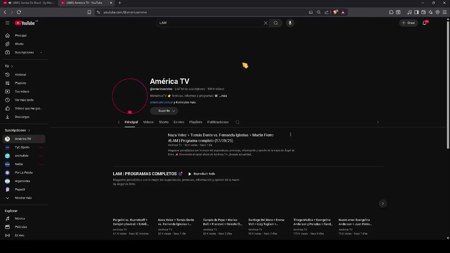Expand Mostrar más subscriptions
The image size is (450, 253).
(x=24, y=198)
